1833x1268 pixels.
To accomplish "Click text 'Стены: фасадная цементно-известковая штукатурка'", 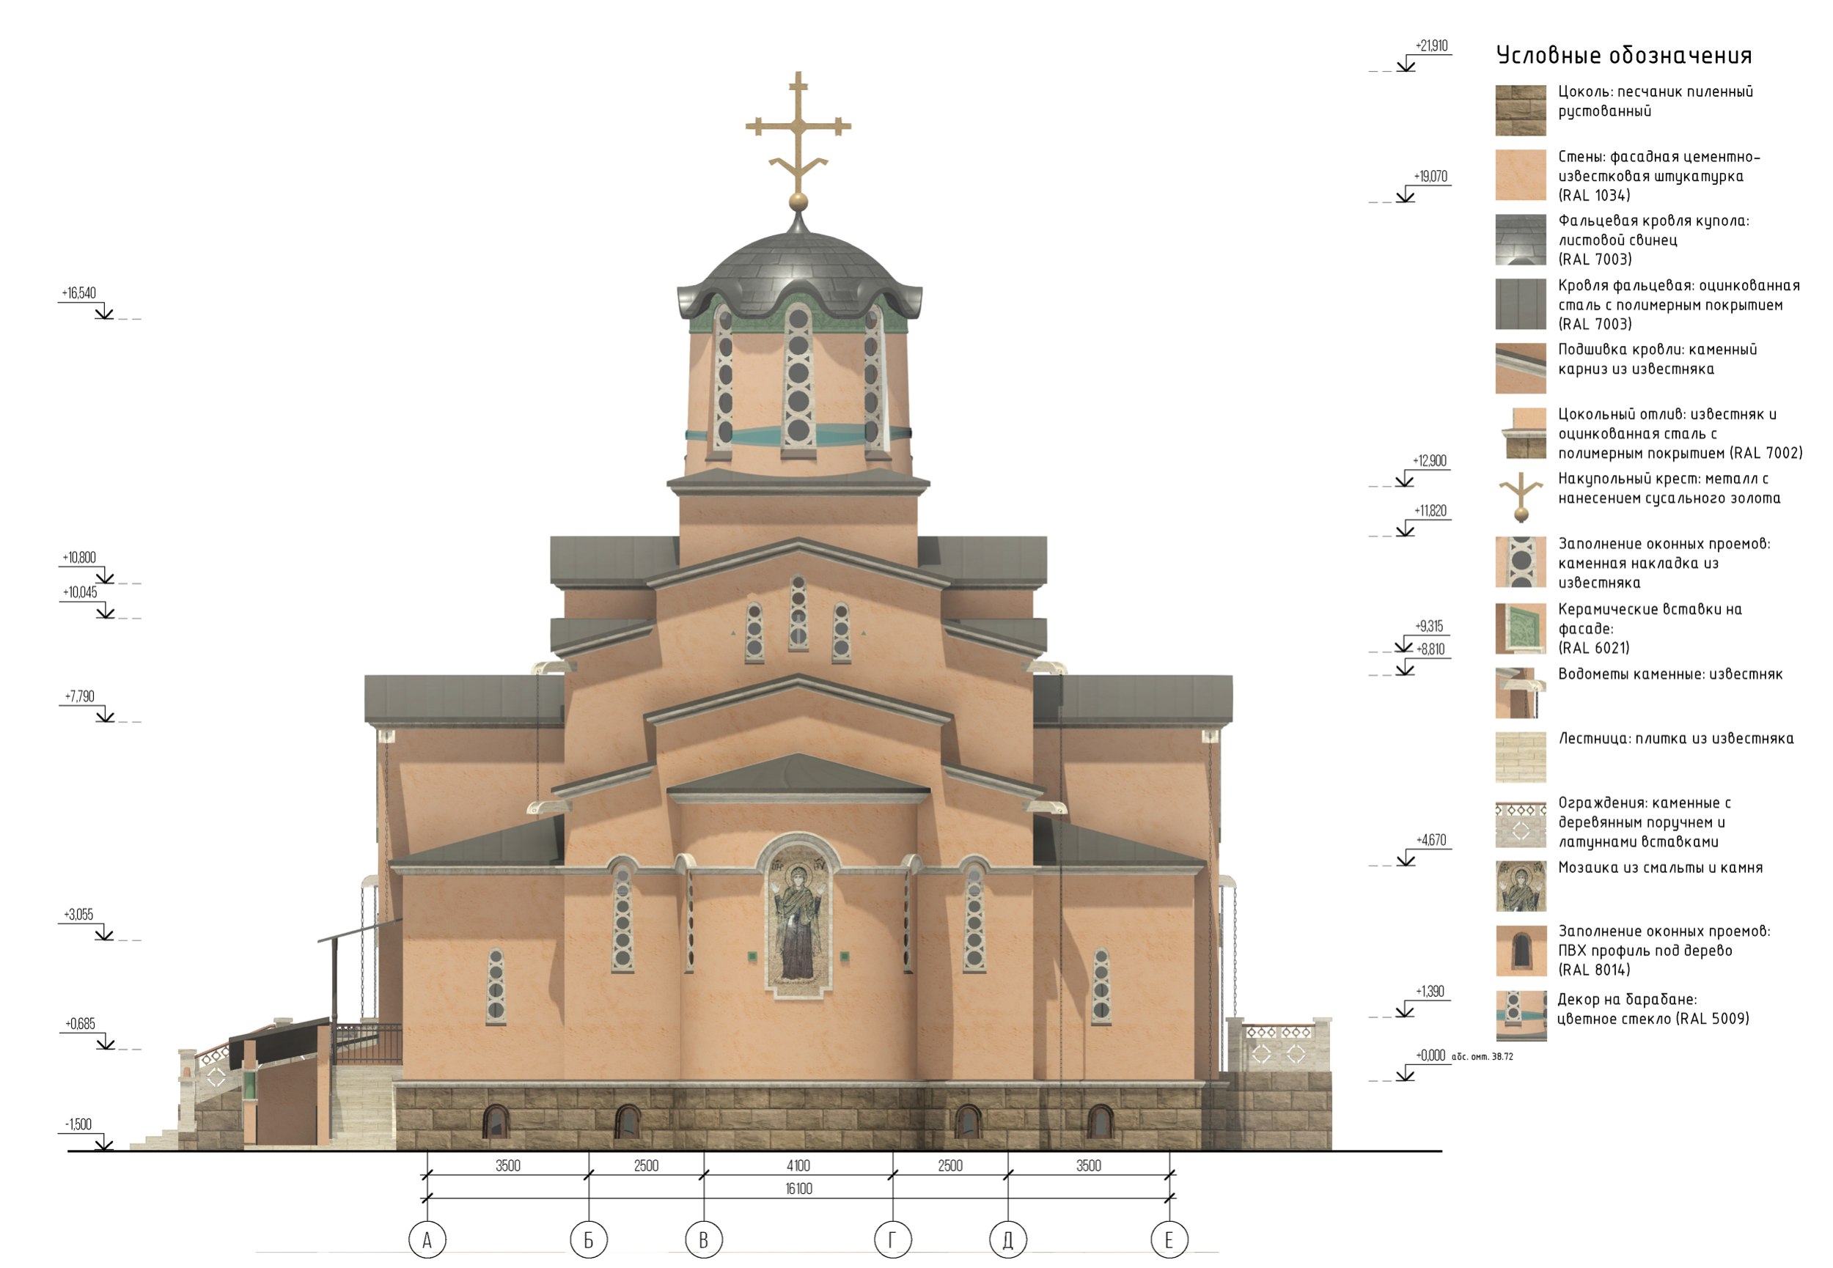I will (1658, 167).
